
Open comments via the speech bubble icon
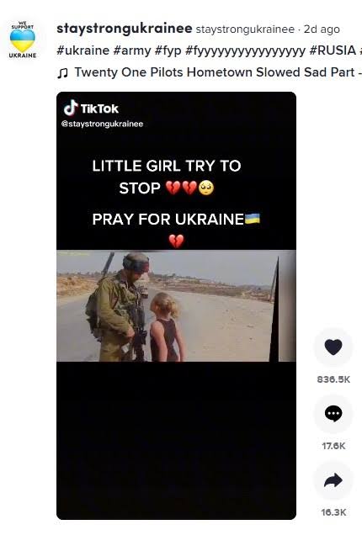tap(333, 414)
